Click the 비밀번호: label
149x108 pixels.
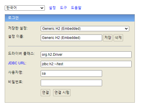(16, 82)
